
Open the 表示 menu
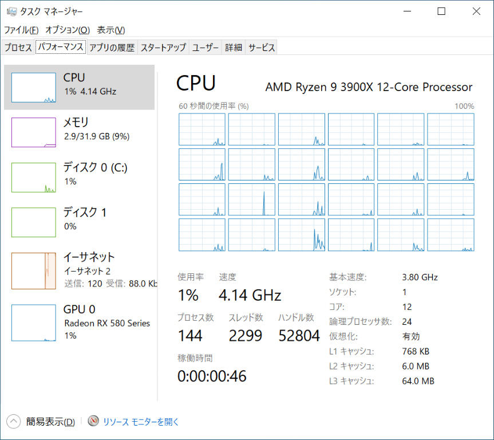(110, 30)
